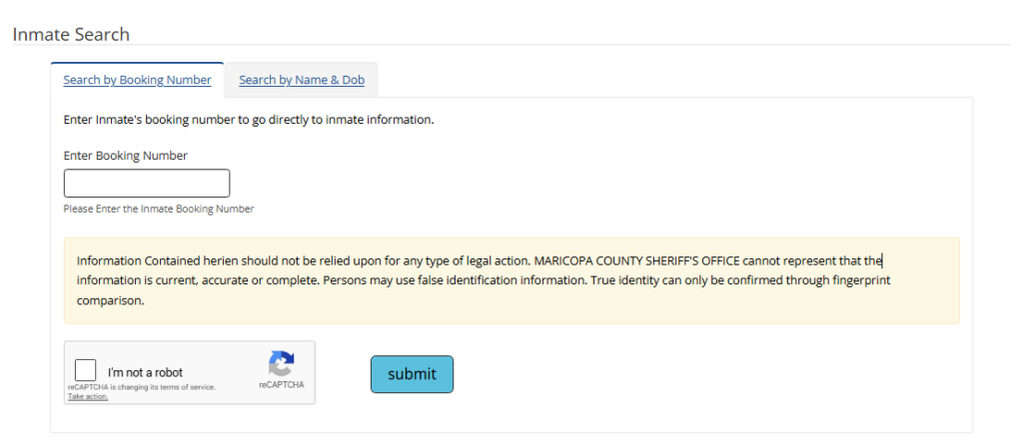Click the "Please Enter the Inmate Booking Number" hint
This screenshot has height=445, width=1023.
click(158, 210)
